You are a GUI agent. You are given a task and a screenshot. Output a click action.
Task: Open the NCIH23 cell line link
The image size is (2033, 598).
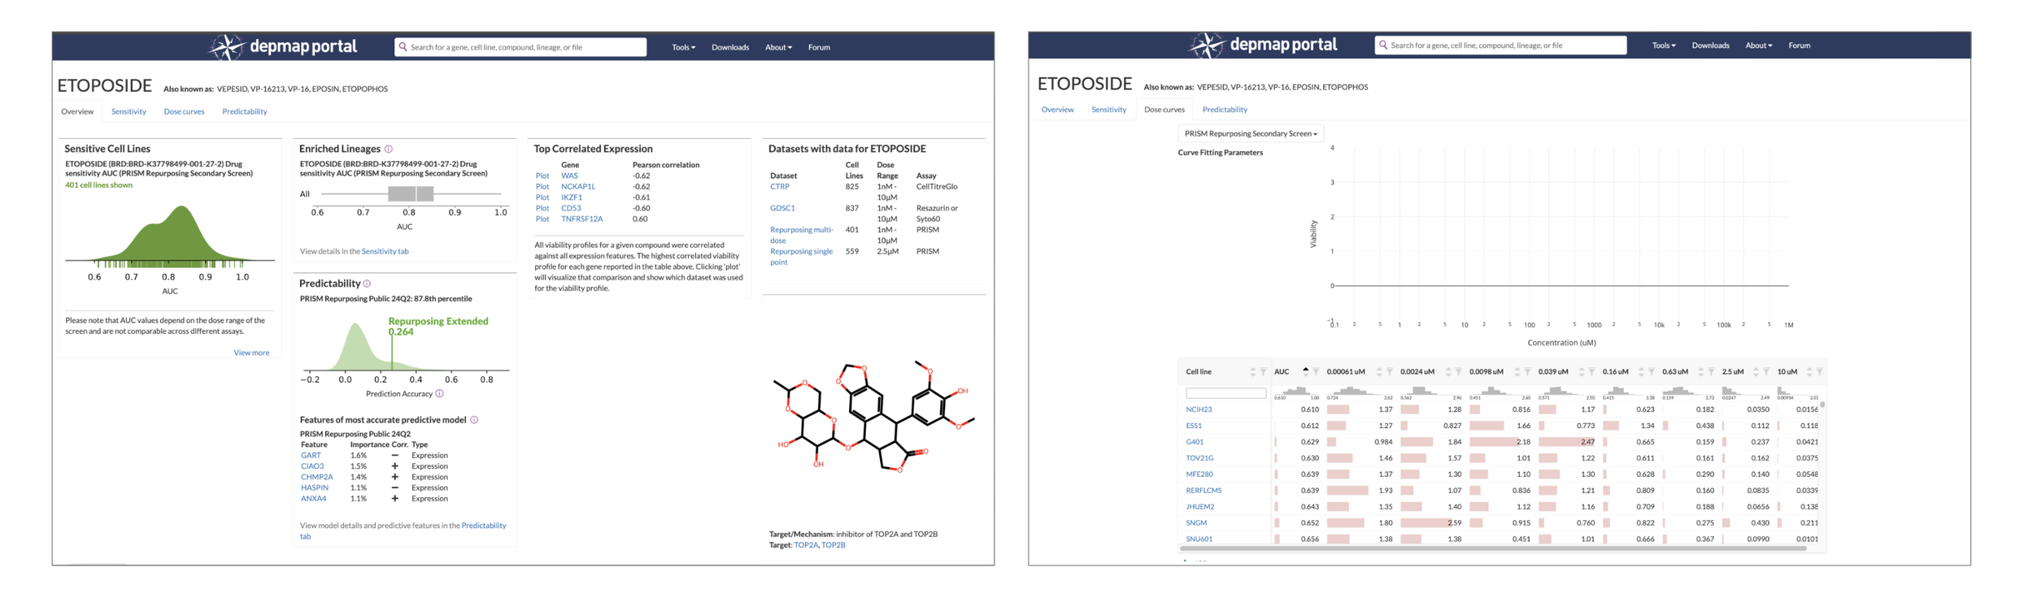1199,409
